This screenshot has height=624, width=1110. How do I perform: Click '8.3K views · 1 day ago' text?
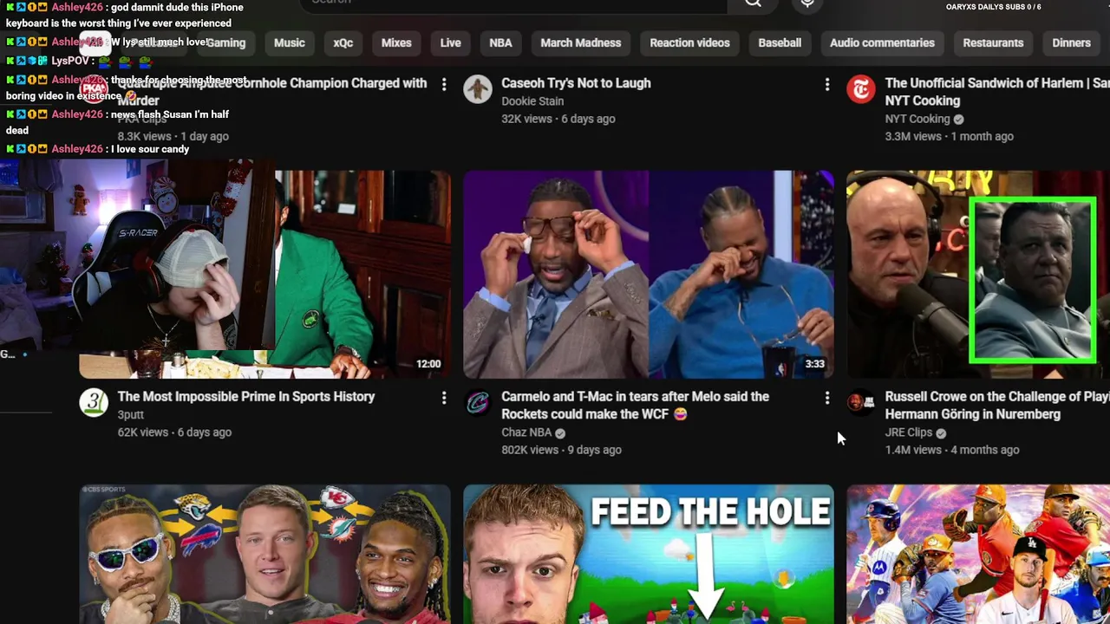click(173, 136)
